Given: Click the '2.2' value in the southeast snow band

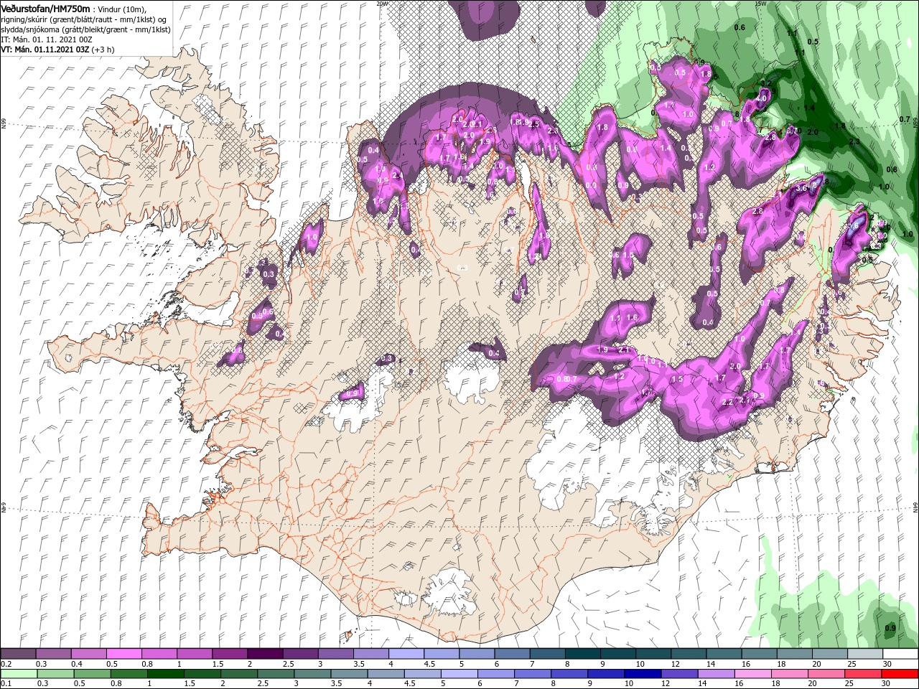Looking at the screenshot, I should pos(728,403).
